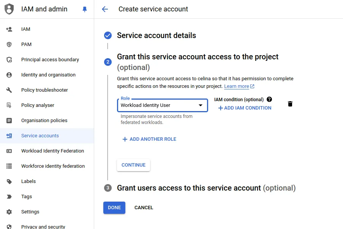343x229 pixels.
Task: Click the DONE button
Action: [114, 208]
